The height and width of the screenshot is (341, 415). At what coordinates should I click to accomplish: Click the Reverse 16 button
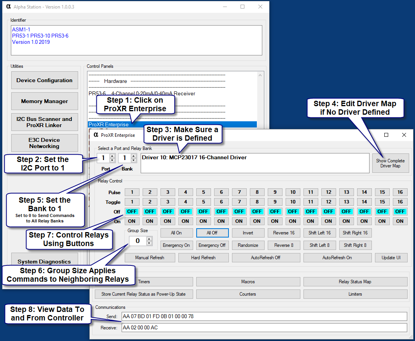(284, 233)
